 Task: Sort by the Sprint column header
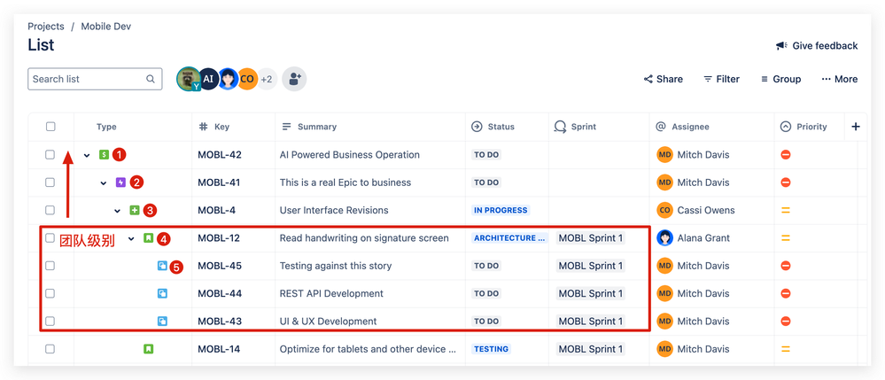tap(575, 127)
